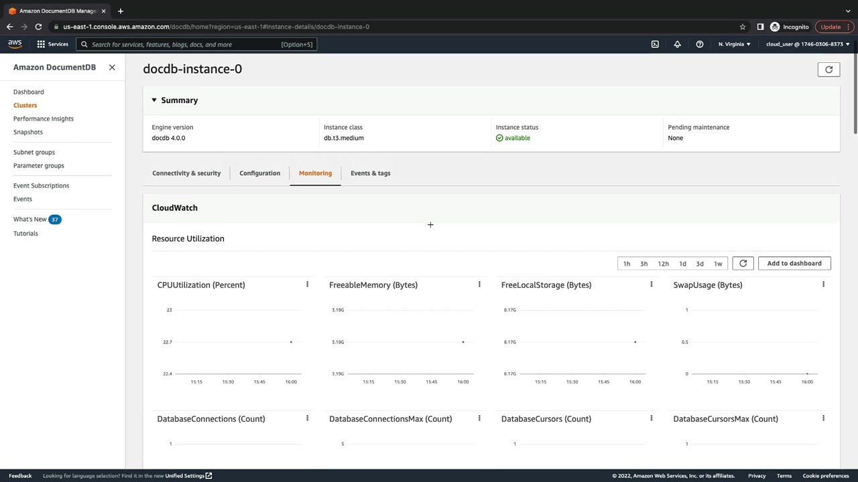Click Add to dashboard button
The image size is (858, 482).
click(x=794, y=263)
